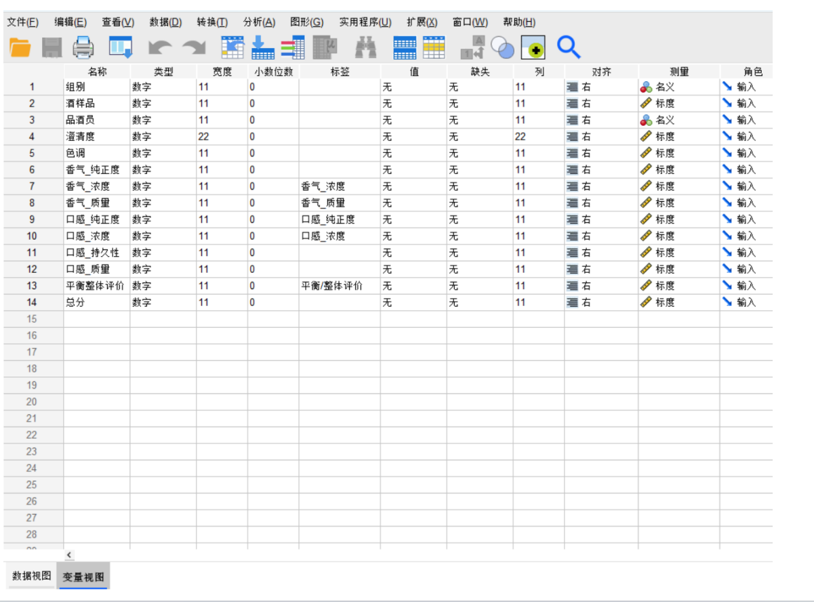Open the 查看(V) menu
814x602 pixels.
pyautogui.click(x=118, y=22)
